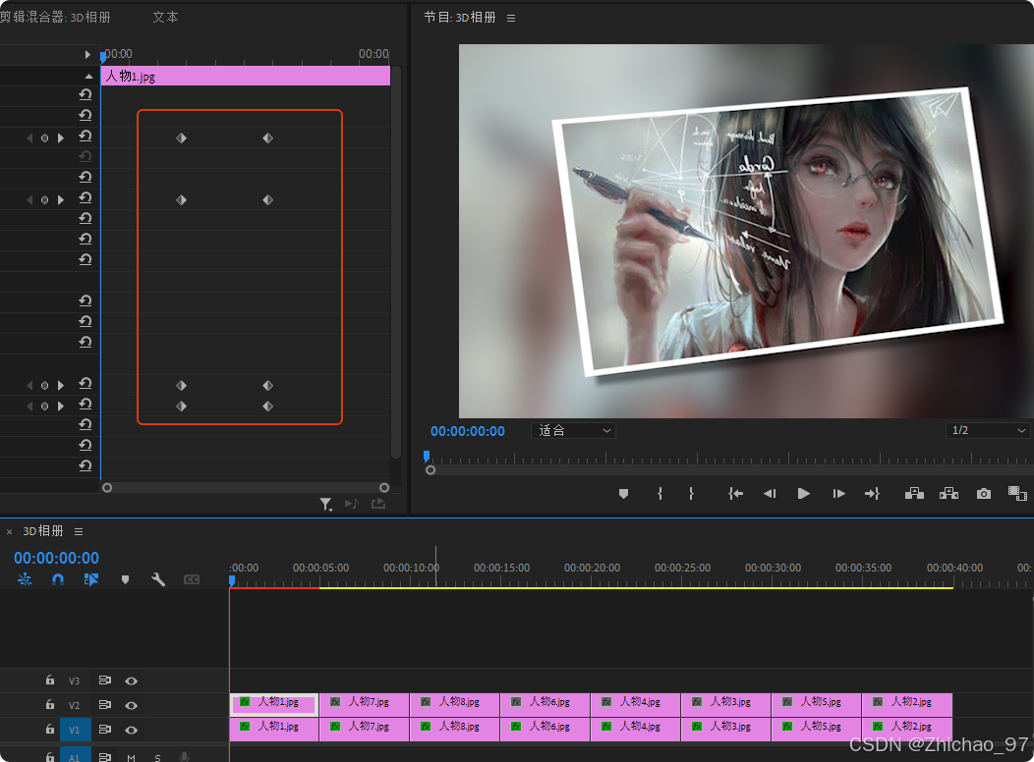Add keyframe button in bottommost keyframed row
Viewport: 1034px width, 762px height.
click(x=45, y=407)
